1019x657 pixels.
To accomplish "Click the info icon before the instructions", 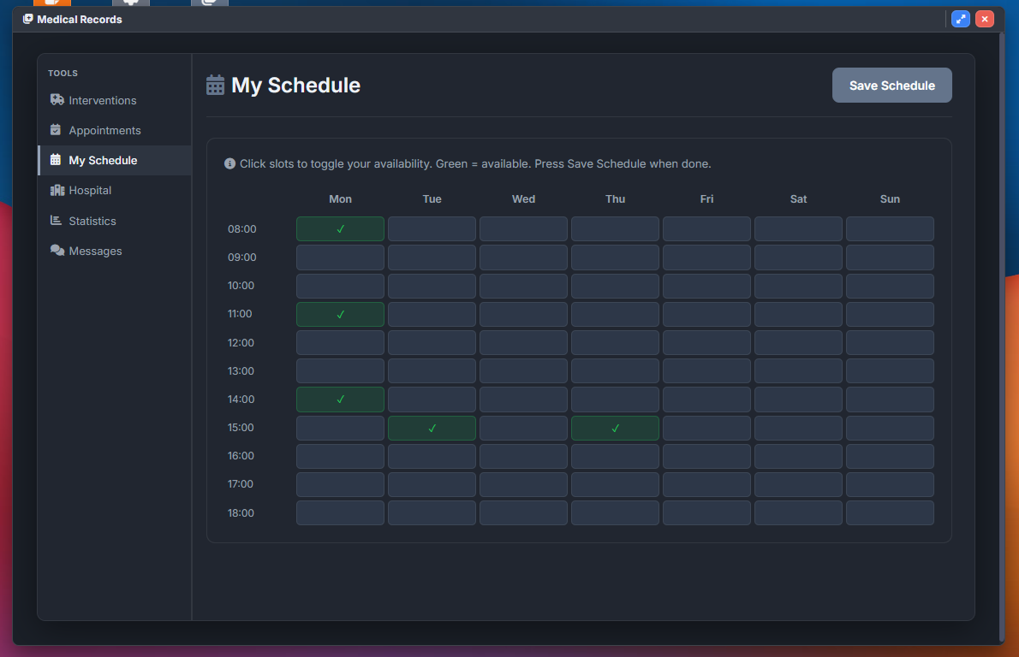I will click(x=229, y=163).
